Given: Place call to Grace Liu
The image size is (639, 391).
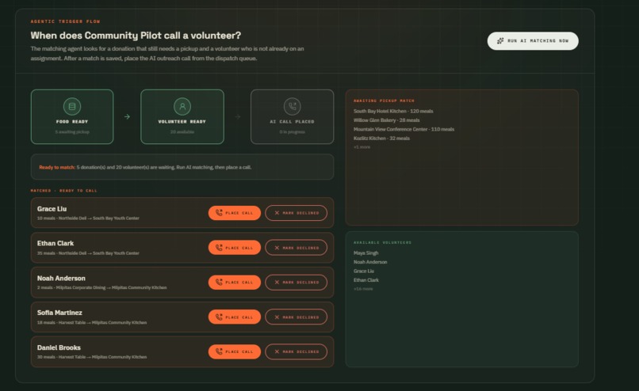Looking at the screenshot, I should click(x=235, y=213).
